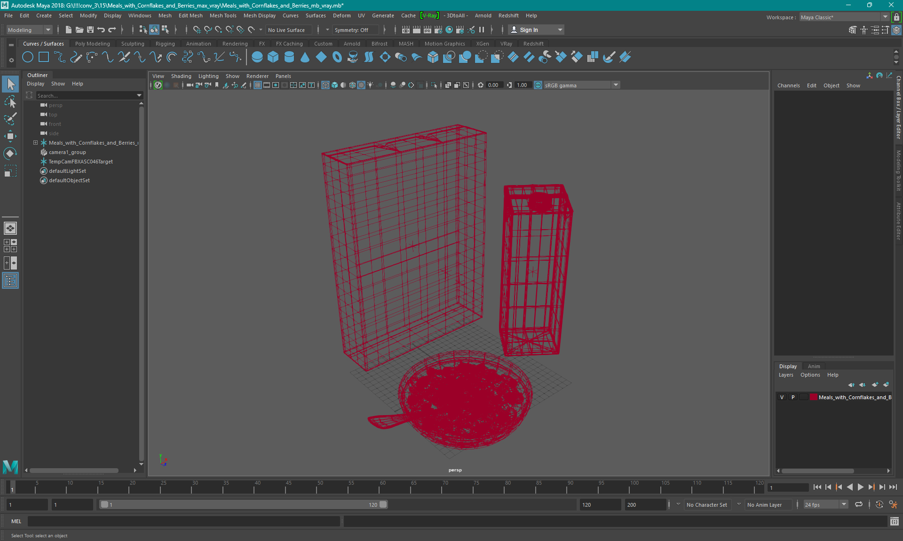
Task: Expand the Meals_with_Cornflakes_and_Berries node in Outliner
Action: coord(35,143)
